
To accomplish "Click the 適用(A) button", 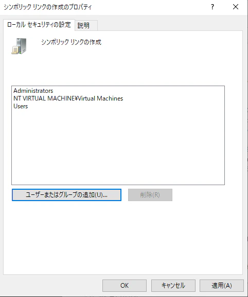I will click(222, 286).
